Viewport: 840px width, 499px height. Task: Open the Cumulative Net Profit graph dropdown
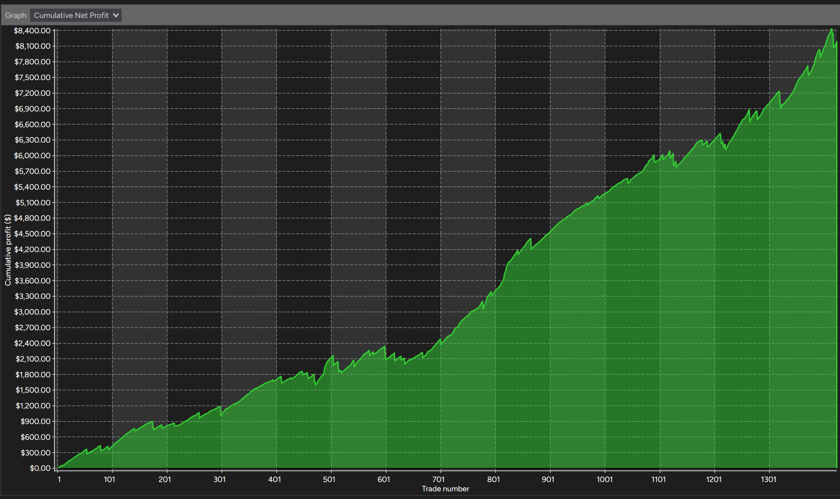click(76, 15)
